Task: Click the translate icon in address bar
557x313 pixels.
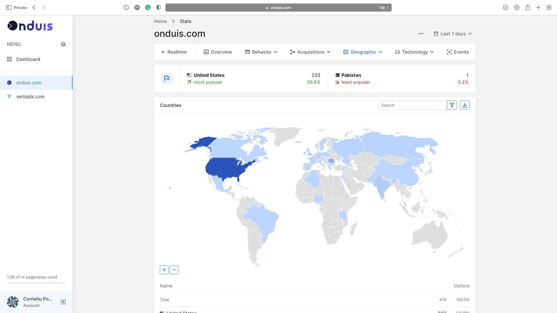Action: (382, 8)
